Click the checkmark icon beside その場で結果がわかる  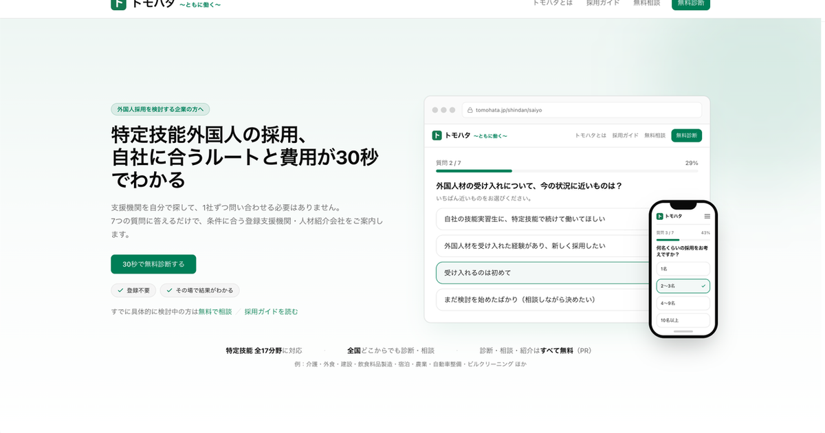[x=169, y=290]
